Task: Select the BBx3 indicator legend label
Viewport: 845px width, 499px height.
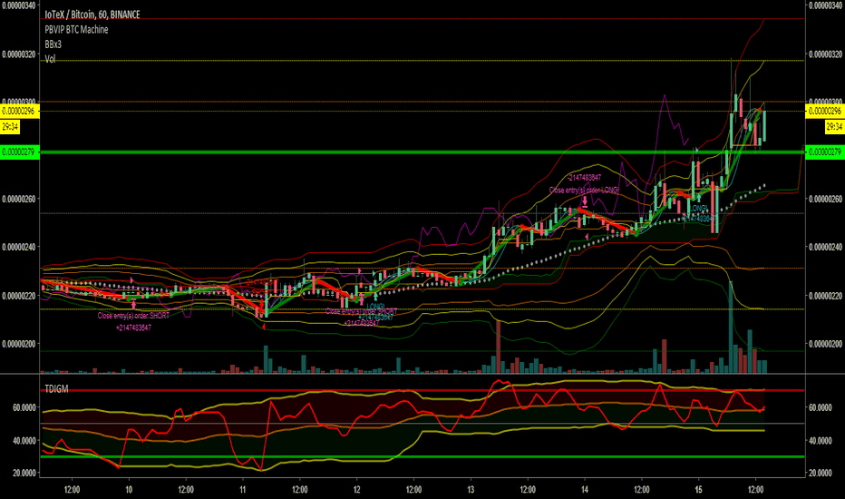Action: coord(53,44)
